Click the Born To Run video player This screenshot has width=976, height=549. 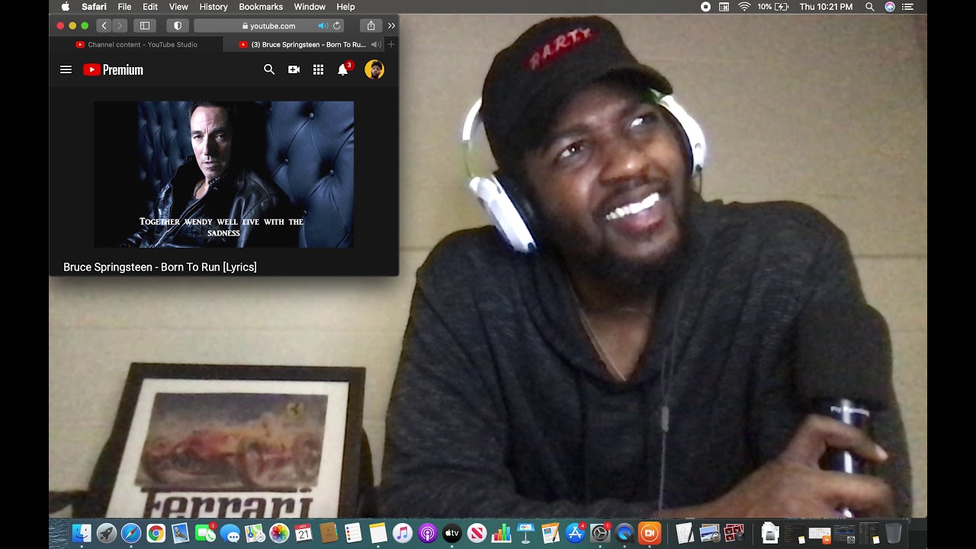[x=223, y=175]
